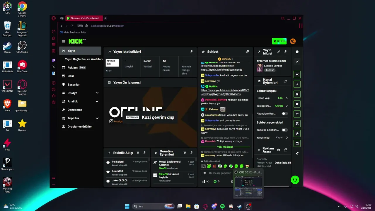Toggle the Yalnızca Emotlar switch

[284, 130]
